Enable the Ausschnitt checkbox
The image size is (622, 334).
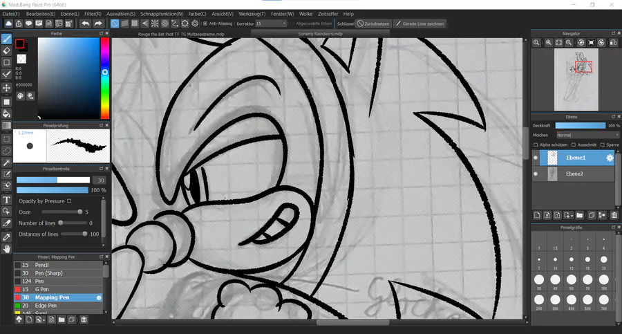(574, 145)
